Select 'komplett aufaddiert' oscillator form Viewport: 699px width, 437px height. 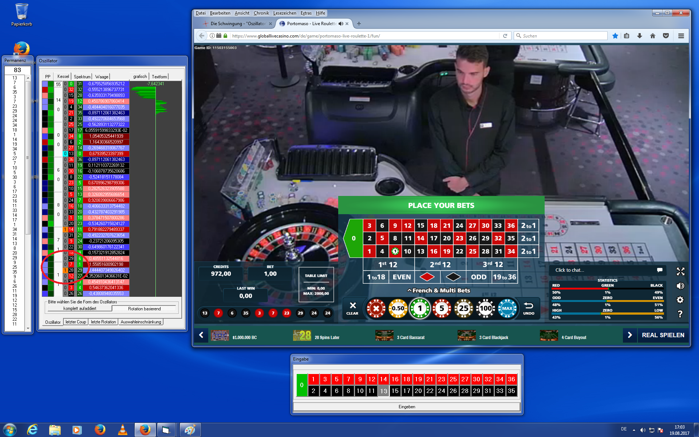tap(80, 308)
